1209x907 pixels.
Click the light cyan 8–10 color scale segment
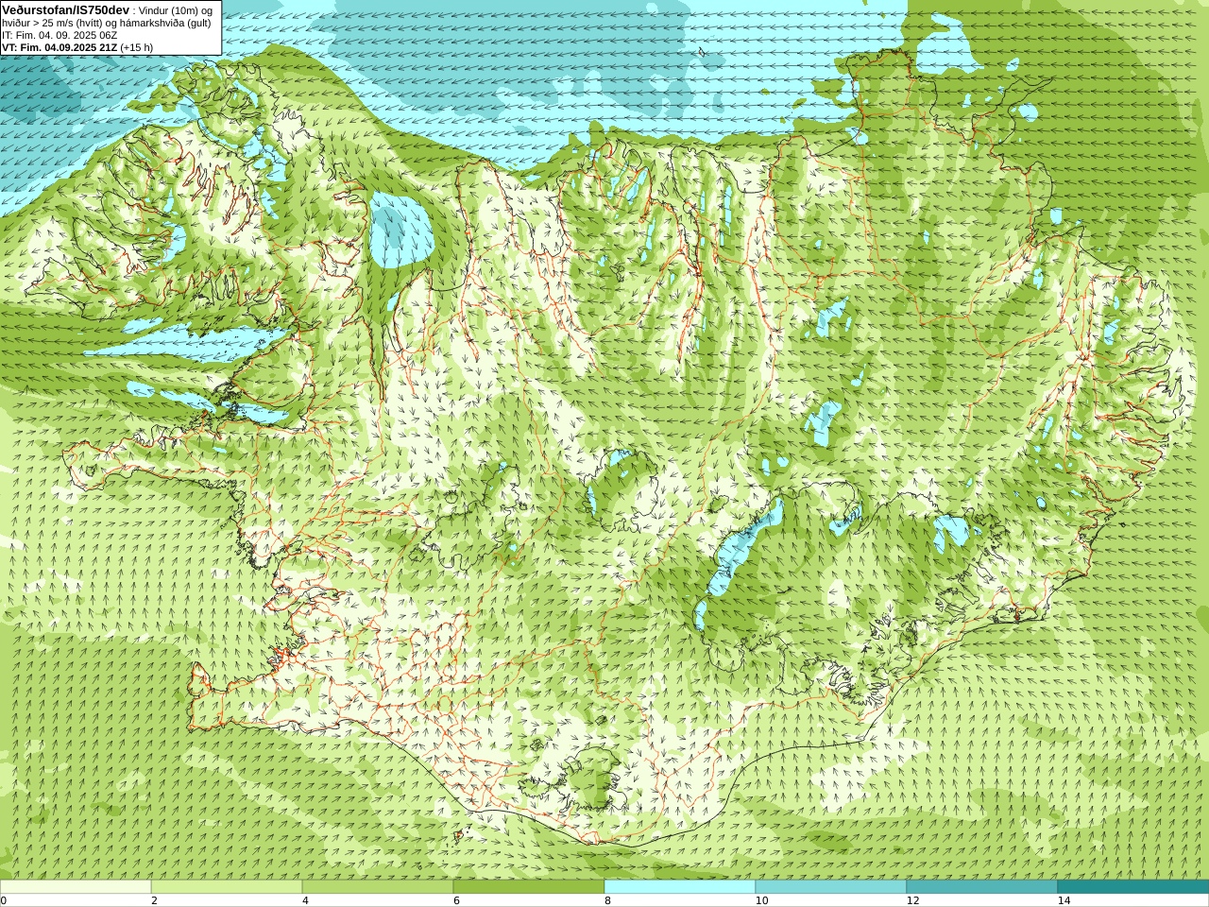(680, 887)
